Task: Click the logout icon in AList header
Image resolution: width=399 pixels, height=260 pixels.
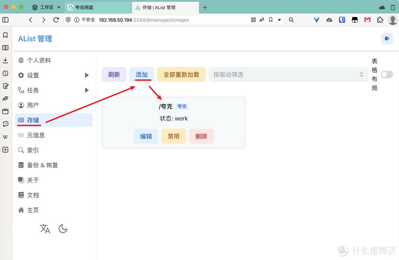Action: [x=387, y=38]
